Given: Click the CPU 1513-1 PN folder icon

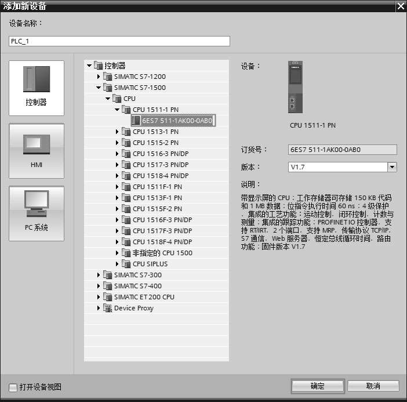Looking at the screenshot, I should (x=126, y=132).
